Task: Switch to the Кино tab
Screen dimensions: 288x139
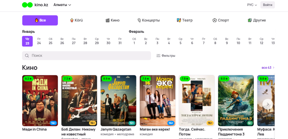Action: click(x=112, y=20)
